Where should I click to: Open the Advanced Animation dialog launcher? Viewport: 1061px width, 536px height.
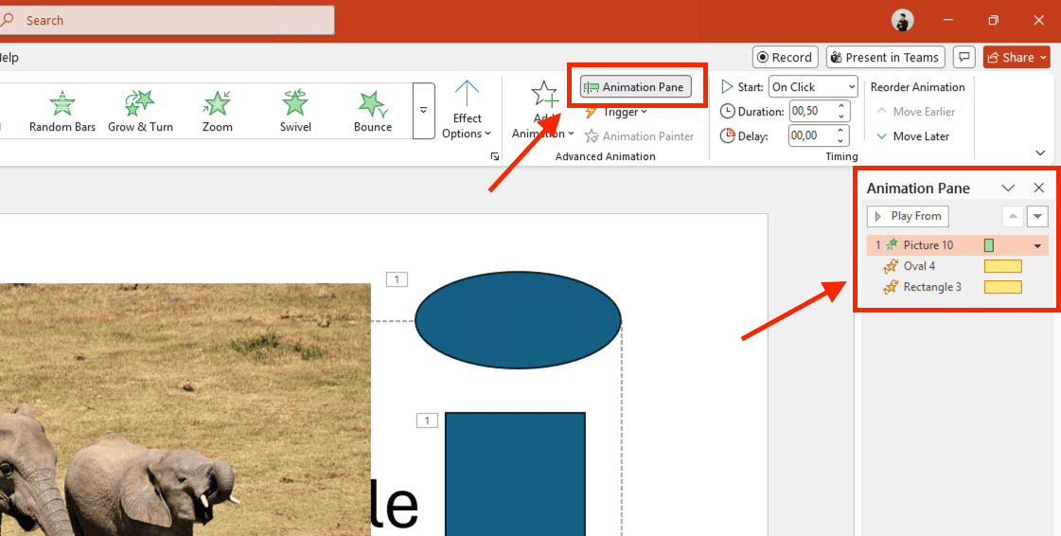[495, 156]
